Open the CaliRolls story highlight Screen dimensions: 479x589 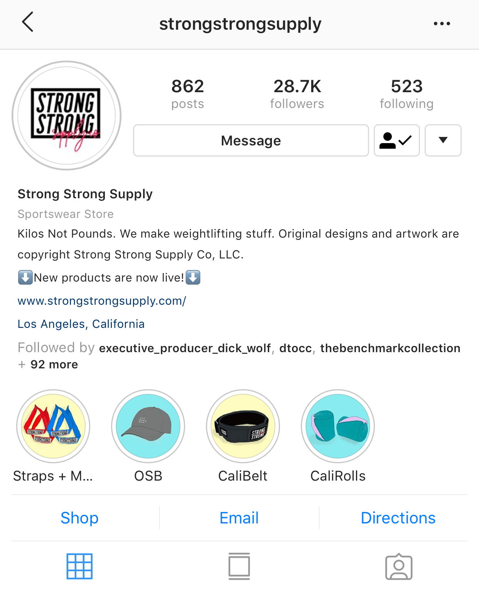tap(338, 426)
